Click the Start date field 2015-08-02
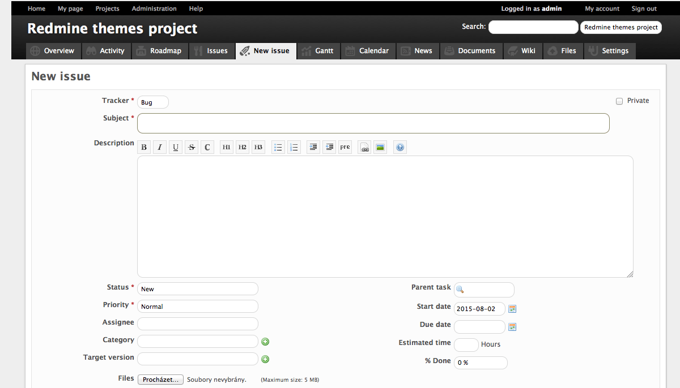This screenshot has height=388, width=680. (x=479, y=309)
